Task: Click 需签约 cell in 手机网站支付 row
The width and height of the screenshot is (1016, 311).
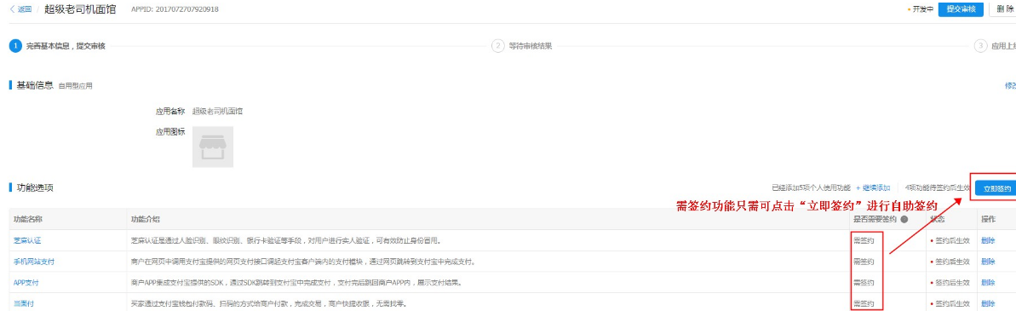Action: [864, 262]
